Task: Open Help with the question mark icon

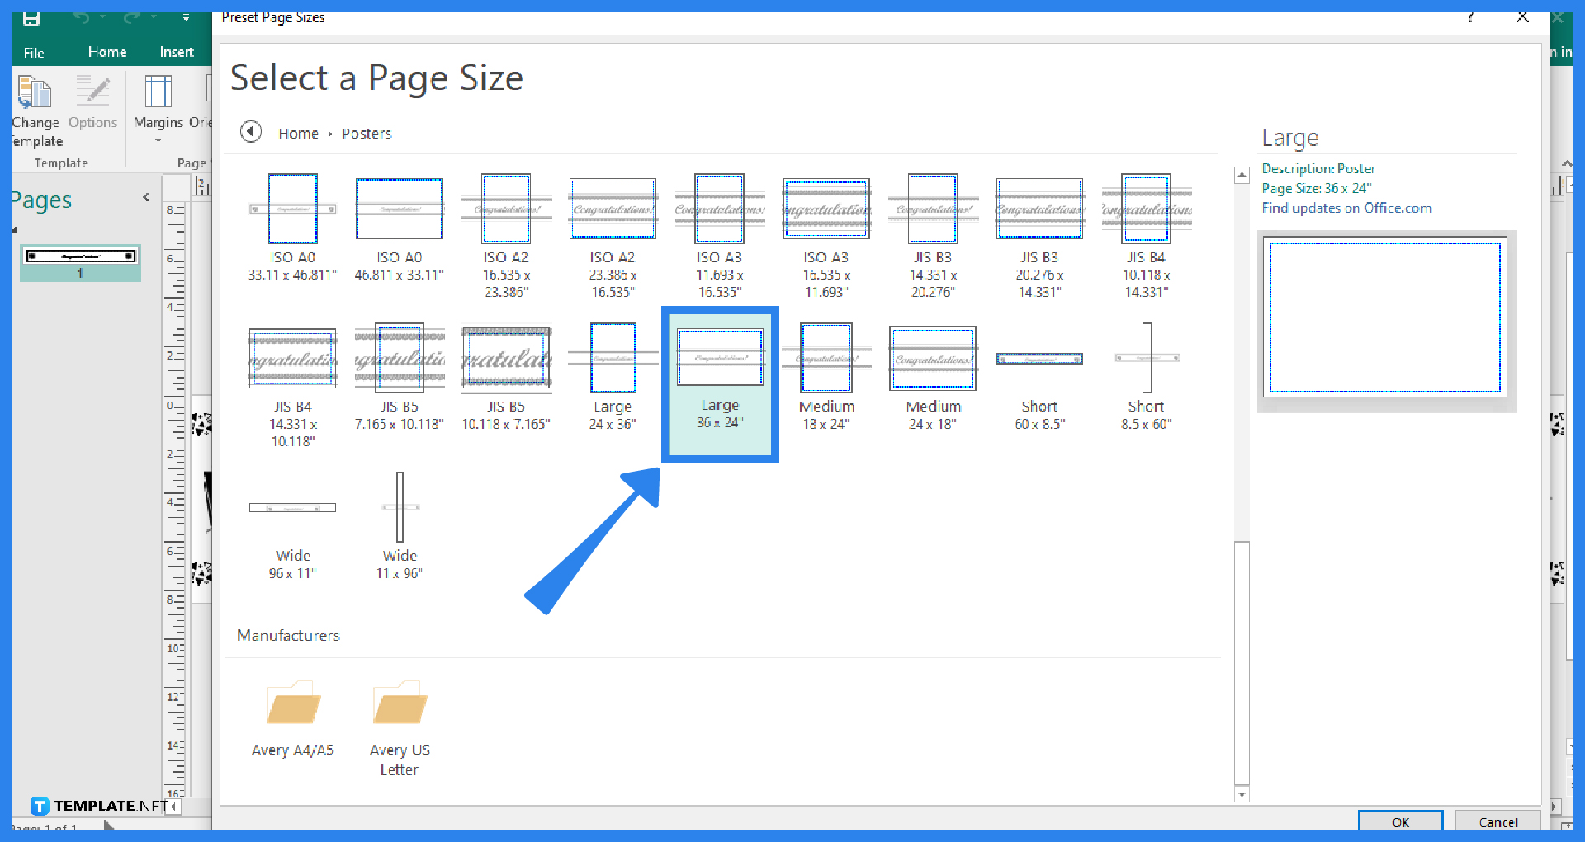Action: [1471, 17]
